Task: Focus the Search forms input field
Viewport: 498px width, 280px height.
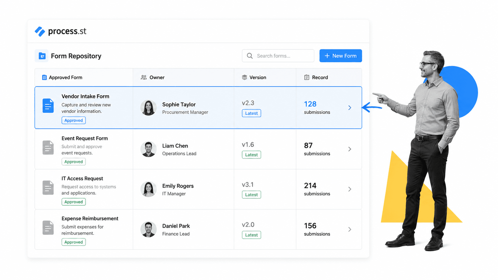Action: click(278, 56)
